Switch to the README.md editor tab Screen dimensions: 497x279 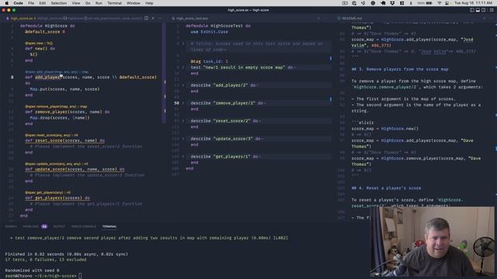pos(350,19)
